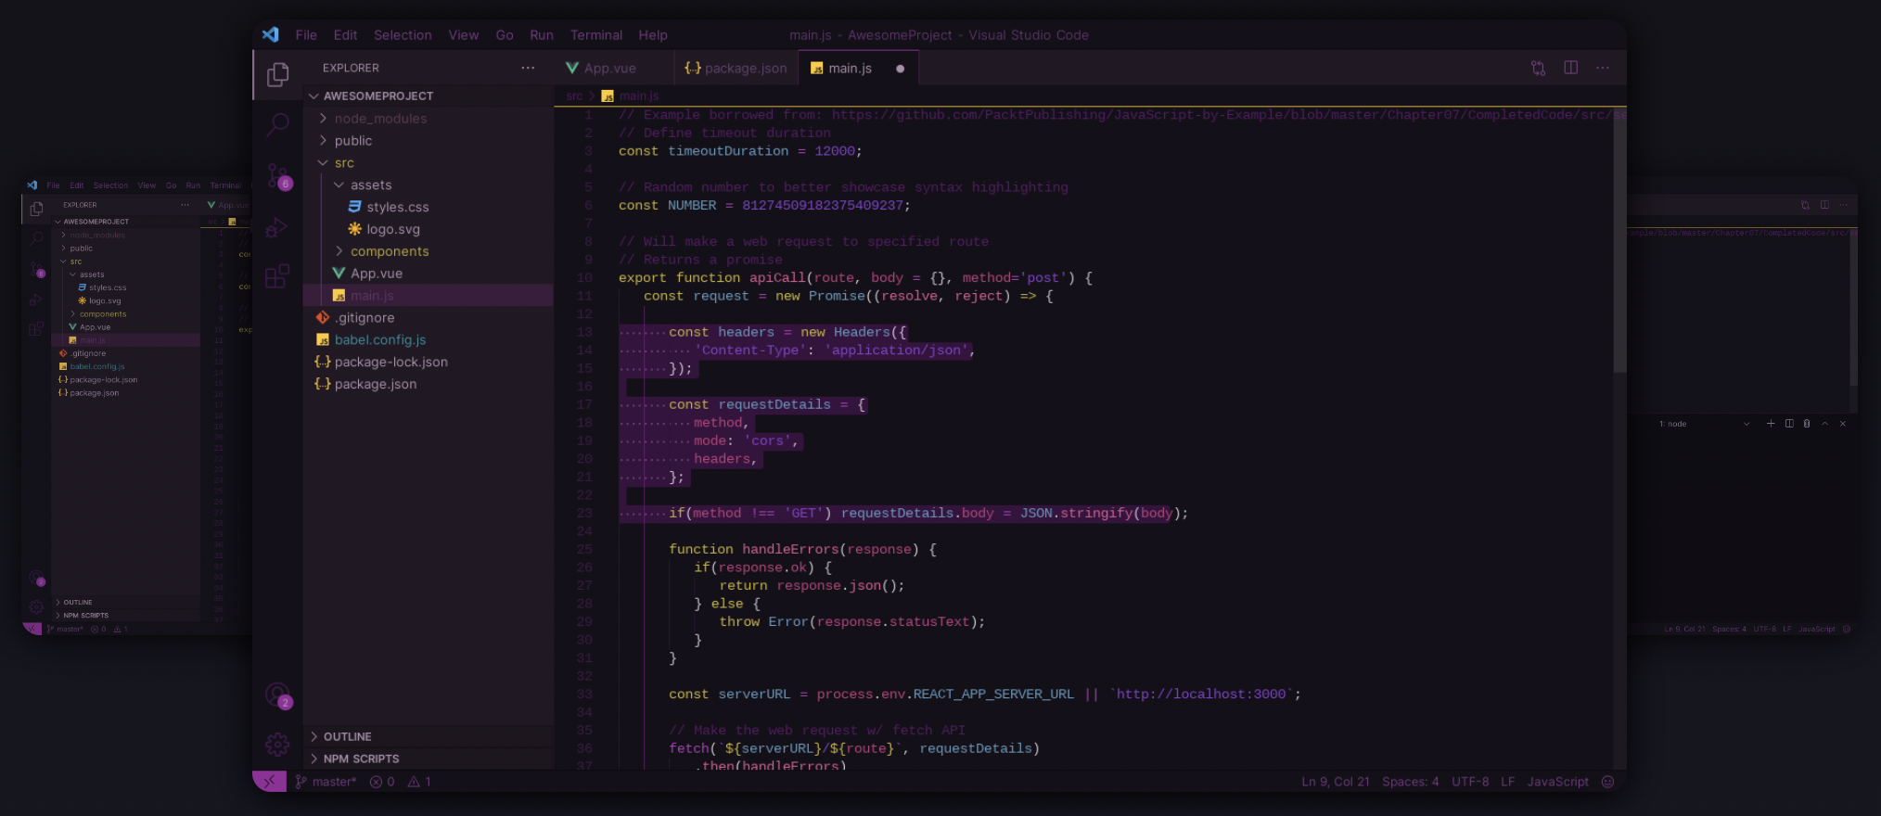1881x816 pixels.
Task: Select the main.js editor tab
Action: (858, 68)
